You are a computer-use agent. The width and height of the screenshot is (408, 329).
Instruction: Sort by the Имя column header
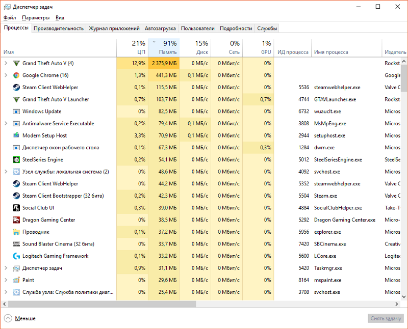pos(59,47)
